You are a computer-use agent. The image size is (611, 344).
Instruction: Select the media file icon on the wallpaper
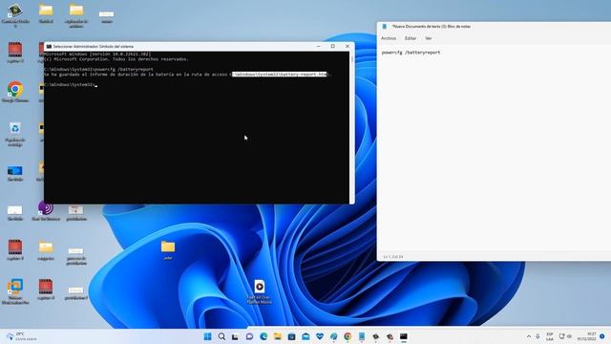point(260,291)
